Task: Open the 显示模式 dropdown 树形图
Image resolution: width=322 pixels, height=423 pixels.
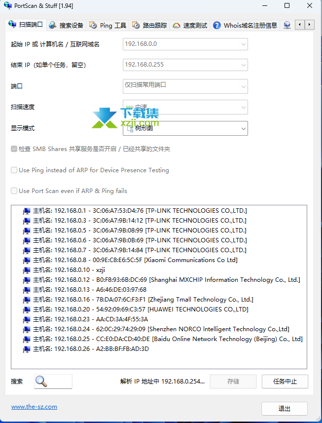Action: pyautogui.click(x=185, y=128)
